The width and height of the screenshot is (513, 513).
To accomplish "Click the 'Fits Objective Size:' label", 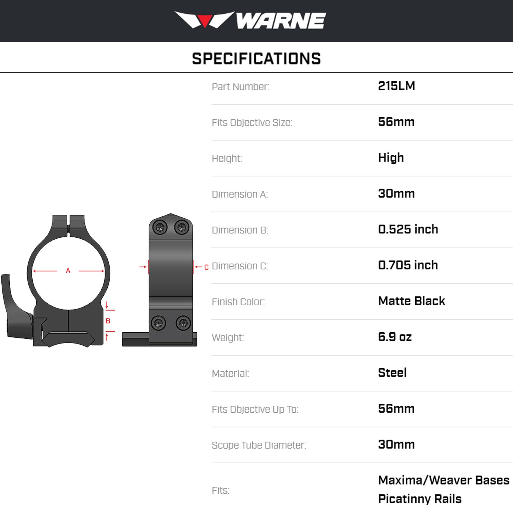I will (252, 122).
